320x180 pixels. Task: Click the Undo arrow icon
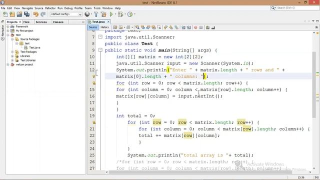pyautogui.click(x=36, y=14)
